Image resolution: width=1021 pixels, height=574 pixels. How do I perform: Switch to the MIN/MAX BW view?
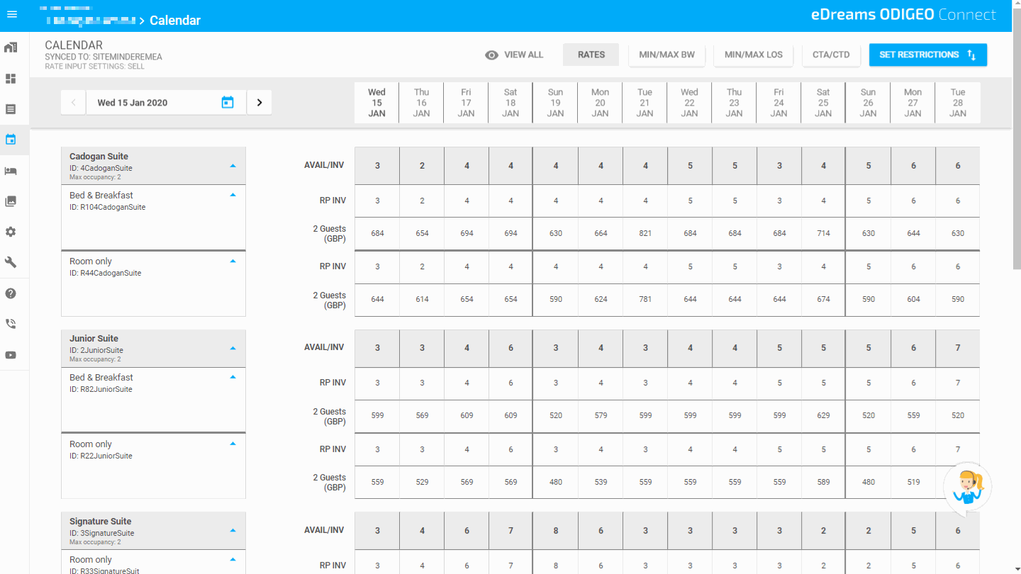click(666, 55)
